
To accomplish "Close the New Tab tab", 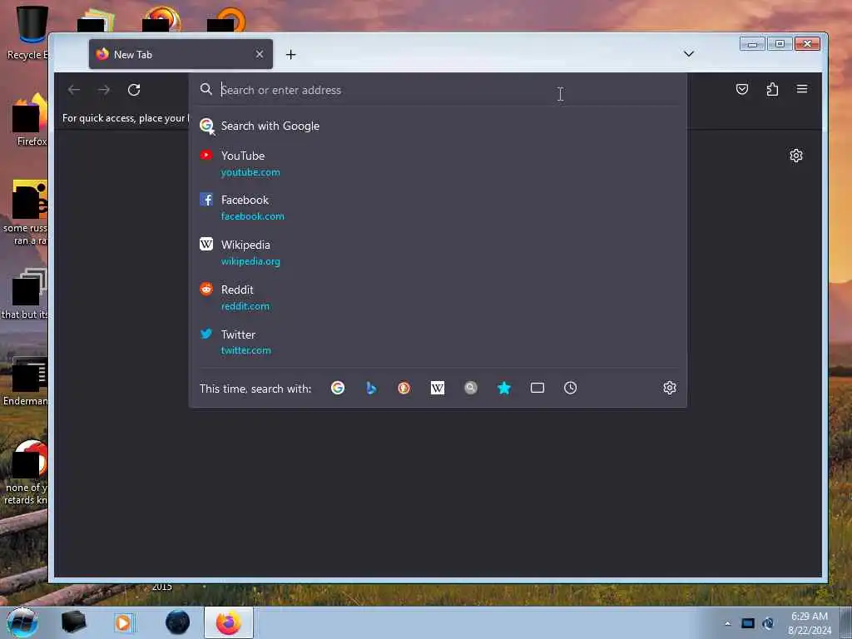I will pos(260,54).
